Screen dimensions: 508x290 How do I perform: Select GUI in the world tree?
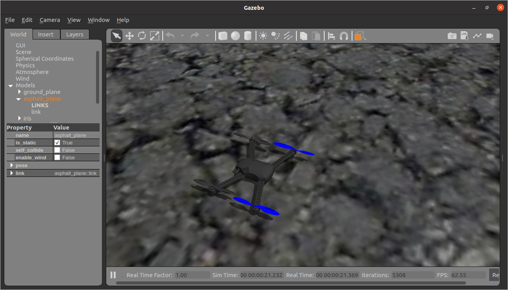coord(20,45)
